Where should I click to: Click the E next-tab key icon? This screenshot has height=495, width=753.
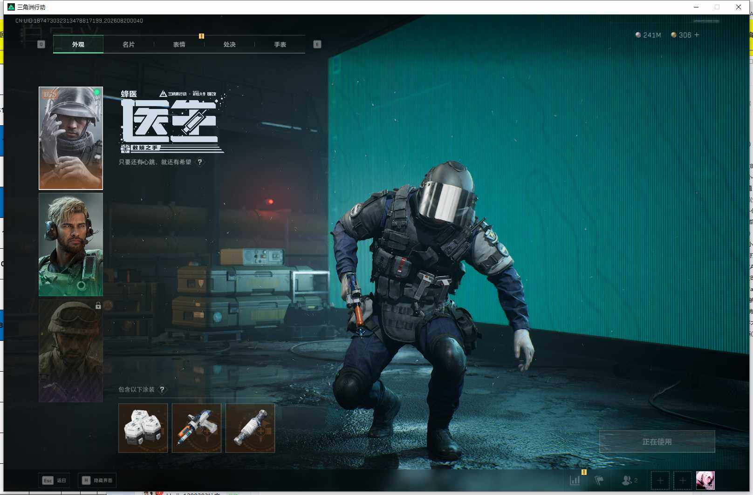(317, 44)
